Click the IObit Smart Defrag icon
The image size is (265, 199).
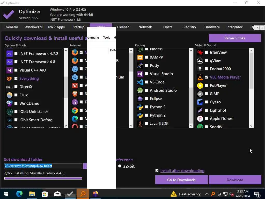coord(10,120)
